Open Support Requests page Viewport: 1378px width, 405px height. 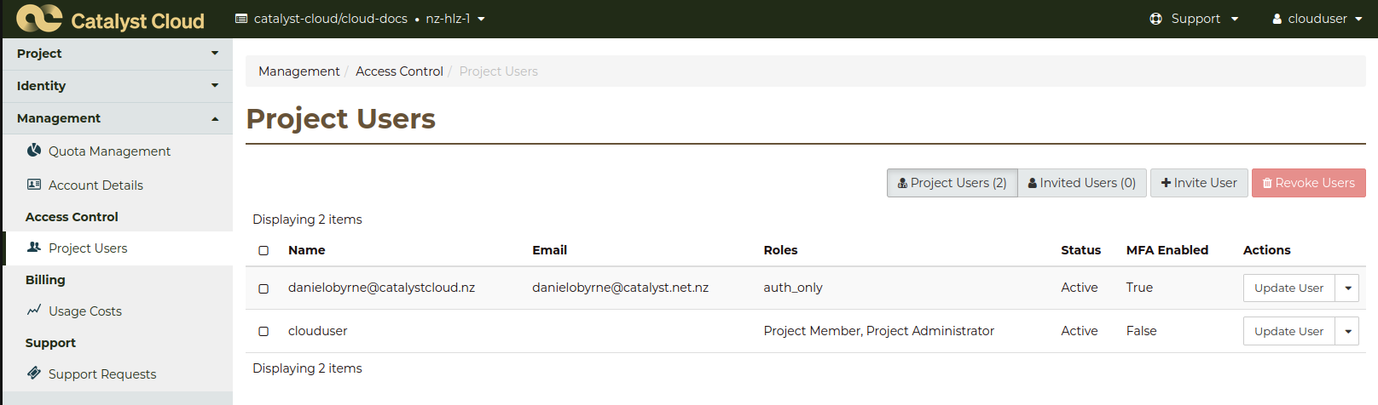pos(102,374)
